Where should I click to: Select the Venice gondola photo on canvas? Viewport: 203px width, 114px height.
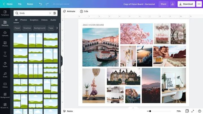coord(100,47)
